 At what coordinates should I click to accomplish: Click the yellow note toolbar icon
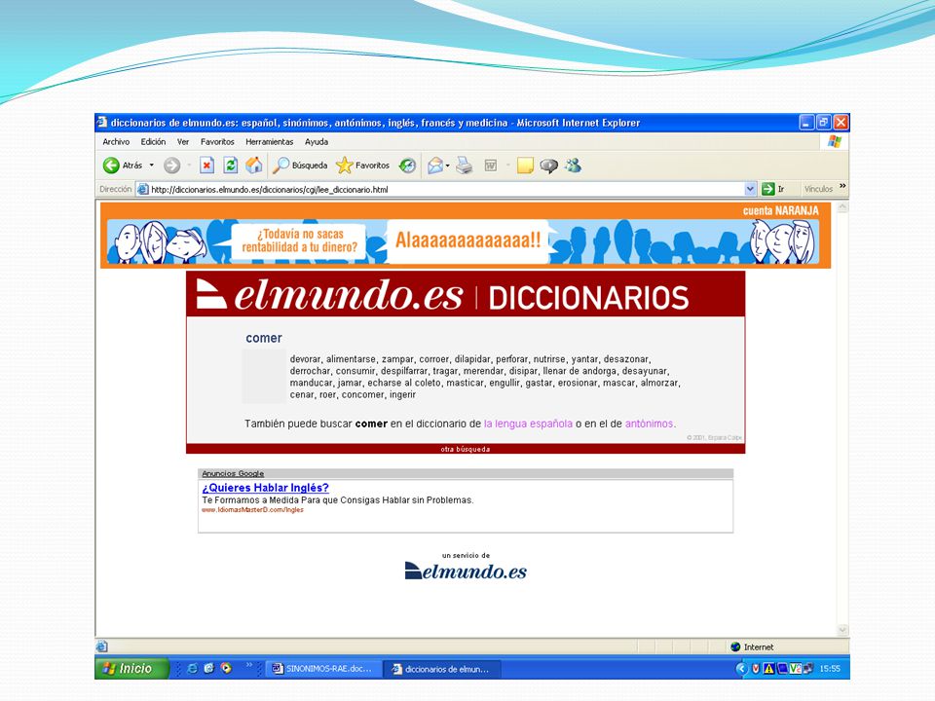(525, 166)
